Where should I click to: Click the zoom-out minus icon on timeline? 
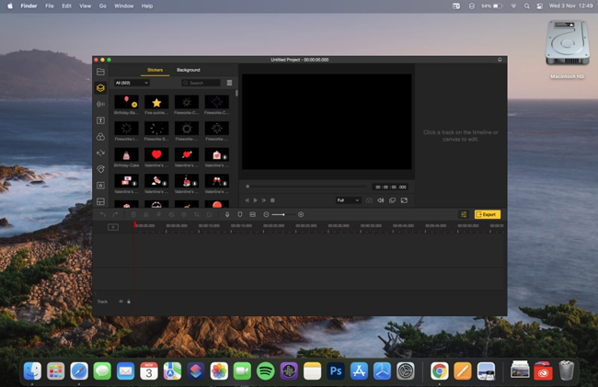266,215
